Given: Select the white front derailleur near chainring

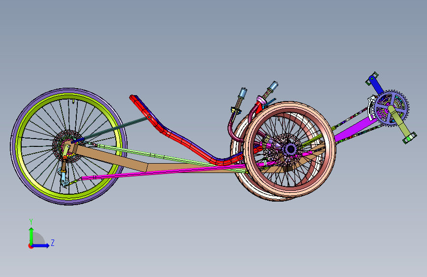Looking at the screenshot, I should pos(372,107).
